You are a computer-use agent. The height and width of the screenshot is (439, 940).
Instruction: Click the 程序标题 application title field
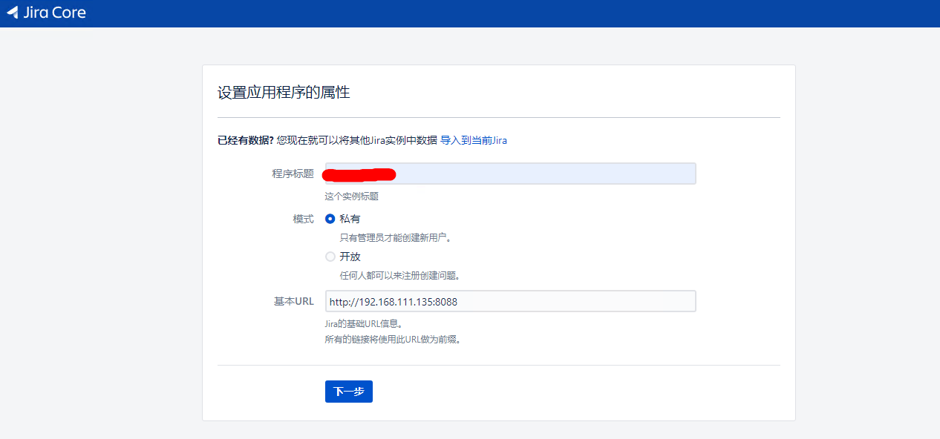(510, 173)
